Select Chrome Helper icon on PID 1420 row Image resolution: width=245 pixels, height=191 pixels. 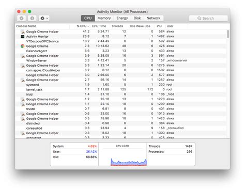(x=22, y=119)
